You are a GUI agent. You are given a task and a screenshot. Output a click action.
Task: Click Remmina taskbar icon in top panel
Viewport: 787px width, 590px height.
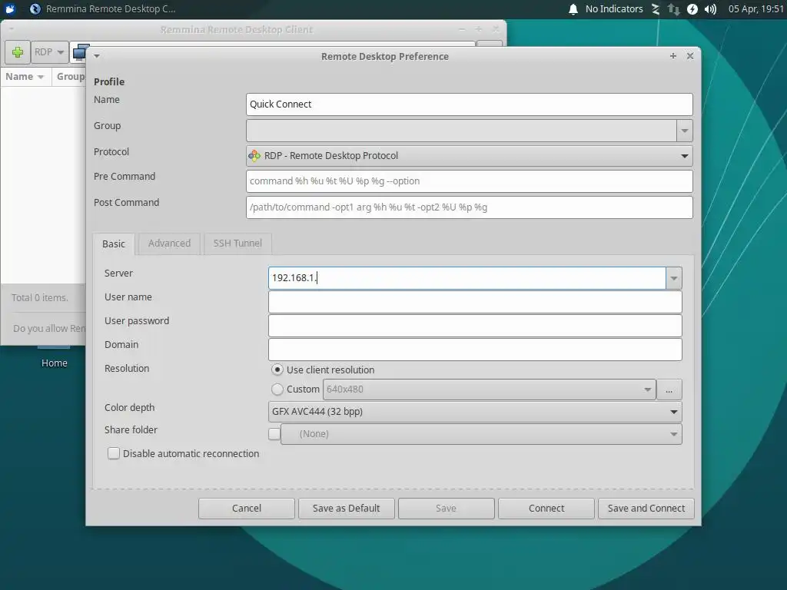(35, 8)
